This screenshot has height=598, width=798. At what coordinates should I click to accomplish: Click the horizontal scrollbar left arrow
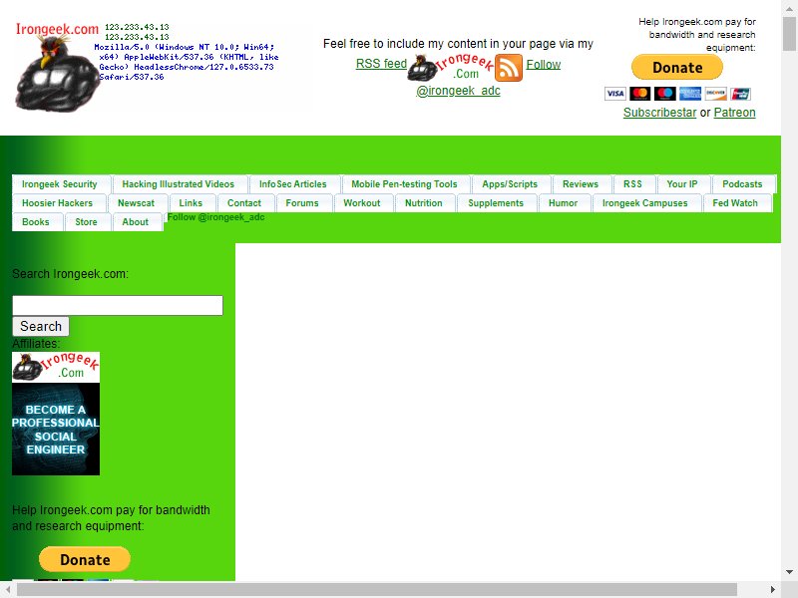coord(8,589)
